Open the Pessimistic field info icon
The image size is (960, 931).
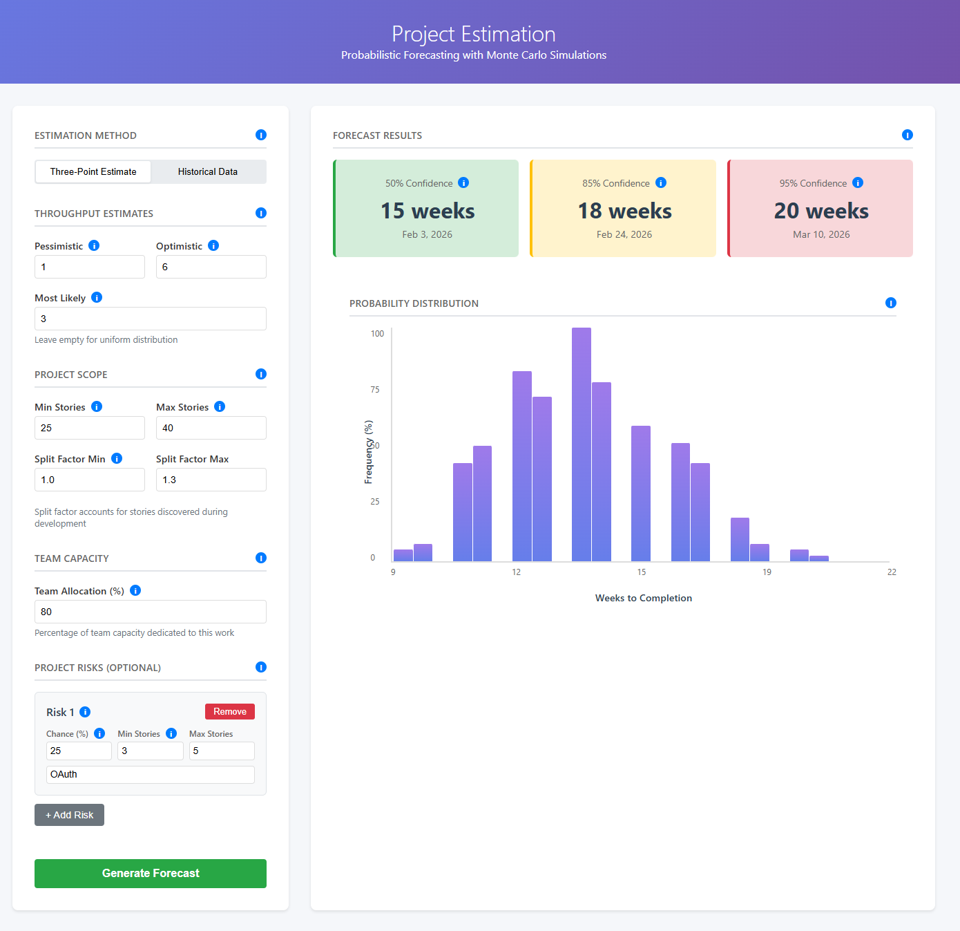(x=94, y=245)
